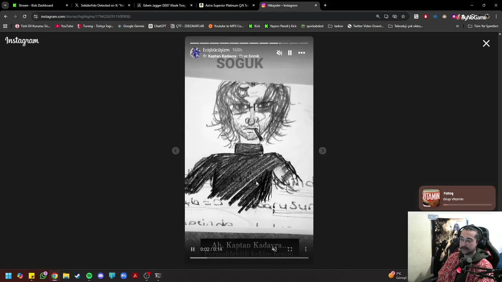Click the crossed-eye icon in address bar
Image resolution: width=502 pixels, height=282 pixels.
[395, 16]
